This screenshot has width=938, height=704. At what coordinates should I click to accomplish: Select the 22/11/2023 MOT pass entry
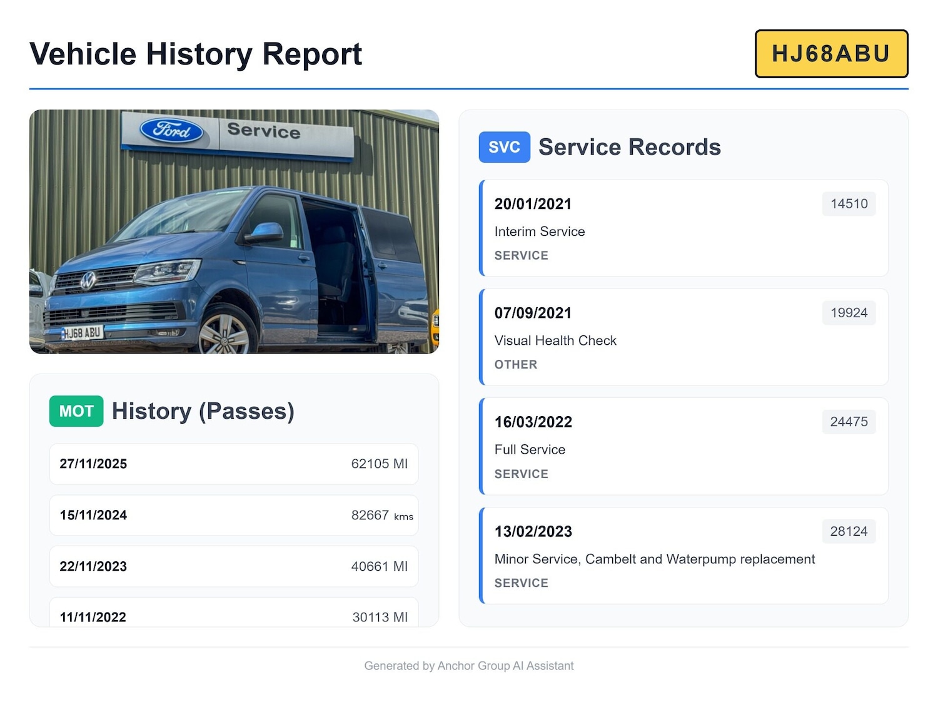233,566
